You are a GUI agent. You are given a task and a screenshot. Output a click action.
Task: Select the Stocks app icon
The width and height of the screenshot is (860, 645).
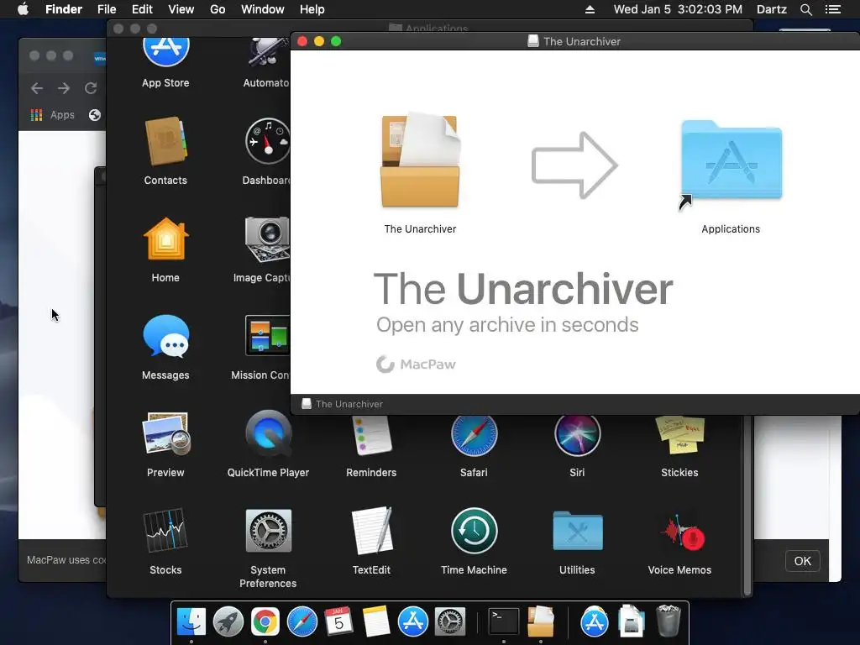[x=165, y=531]
